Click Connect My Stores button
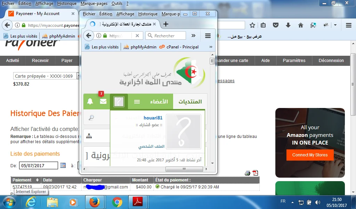This screenshot has height=209, width=356. (310, 155)
